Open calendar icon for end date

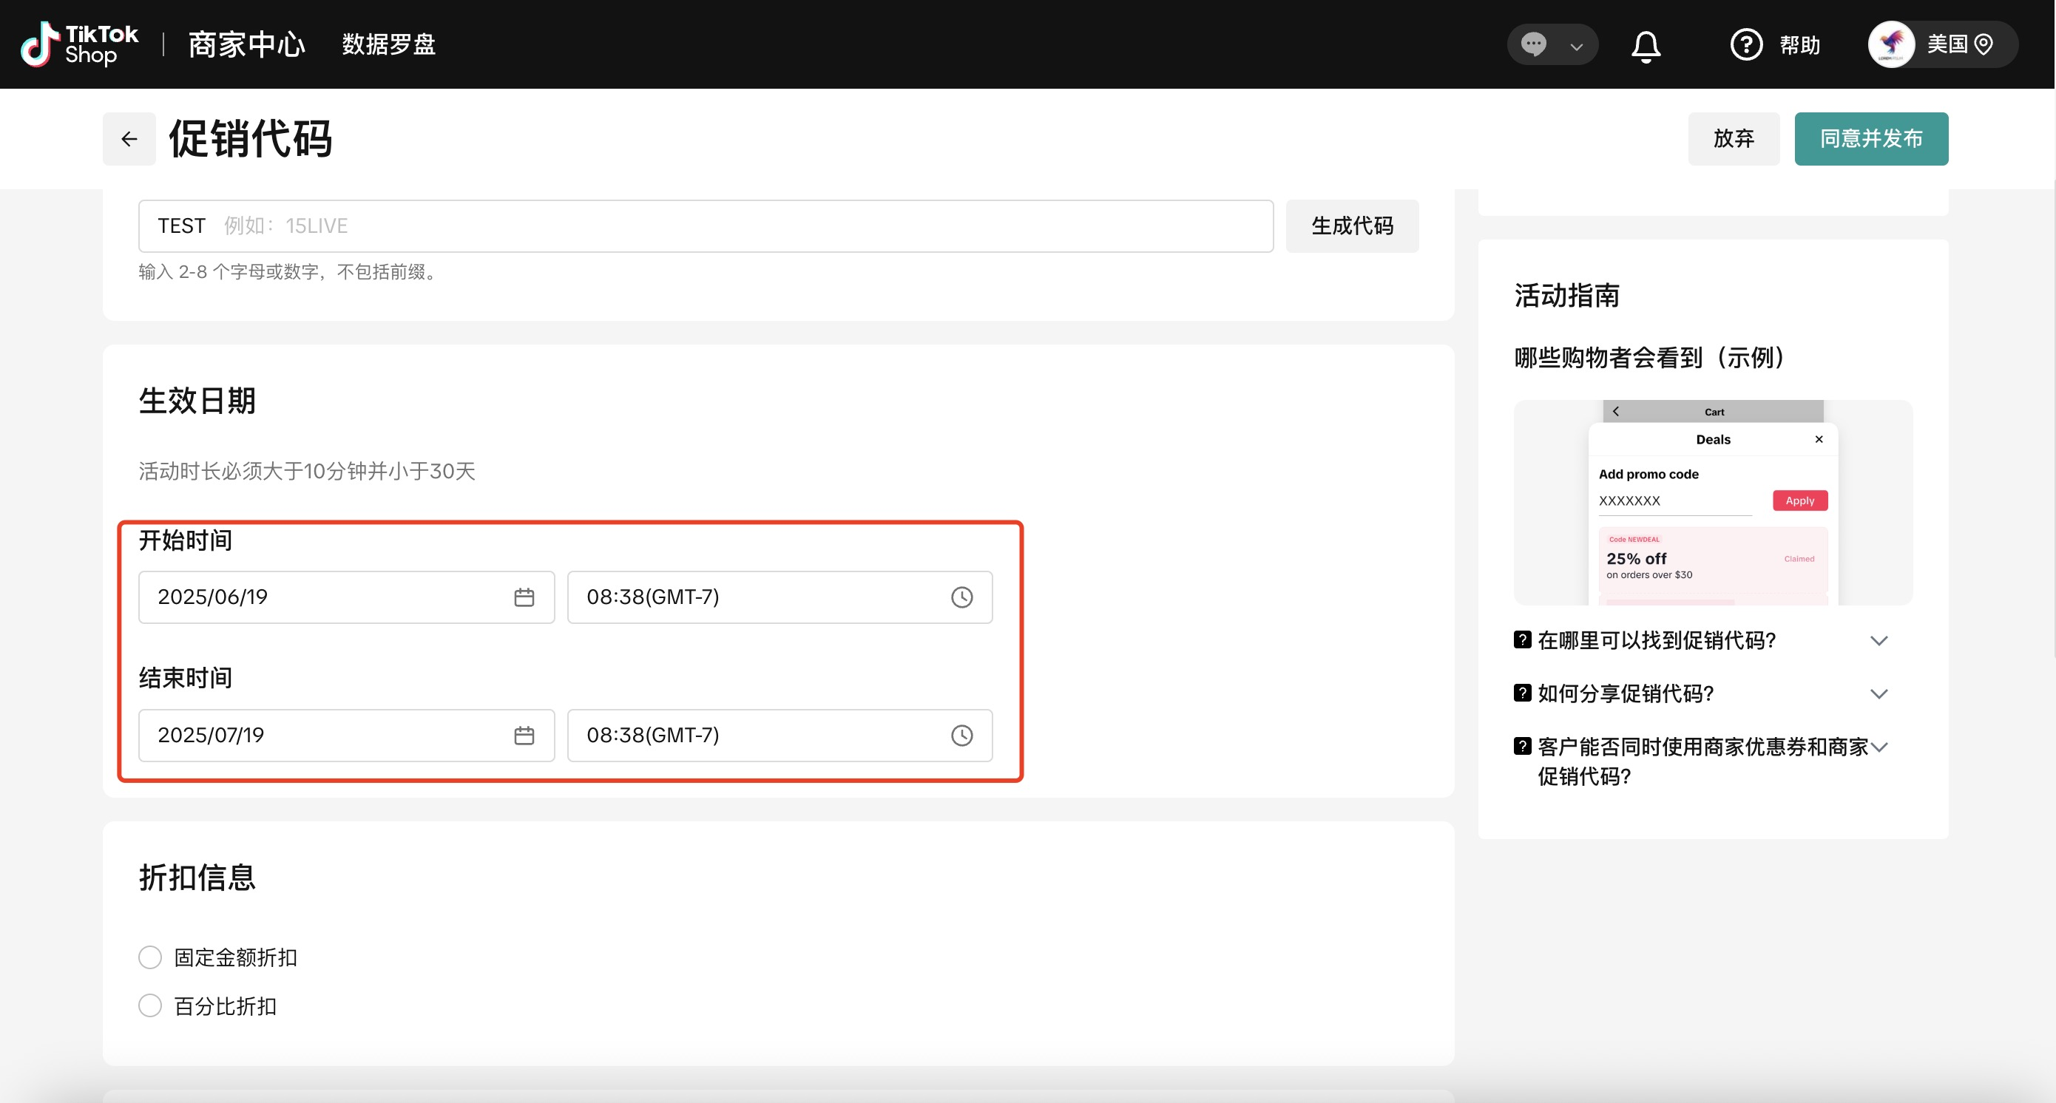tap(524, 736)
